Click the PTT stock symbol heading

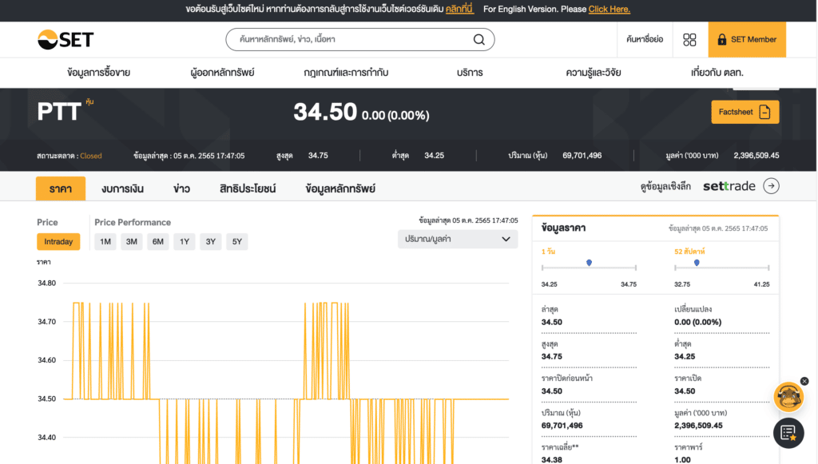(59, 112)
